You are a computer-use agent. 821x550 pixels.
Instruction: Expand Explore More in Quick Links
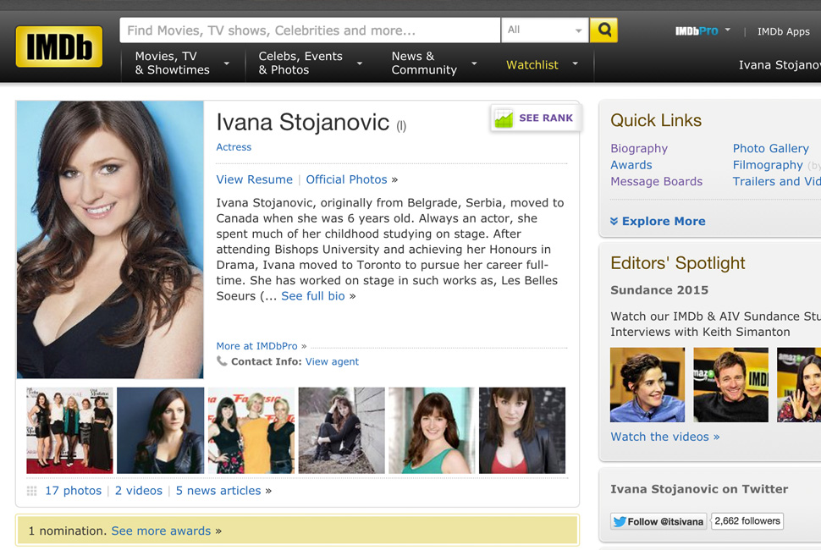click(658, 222)
